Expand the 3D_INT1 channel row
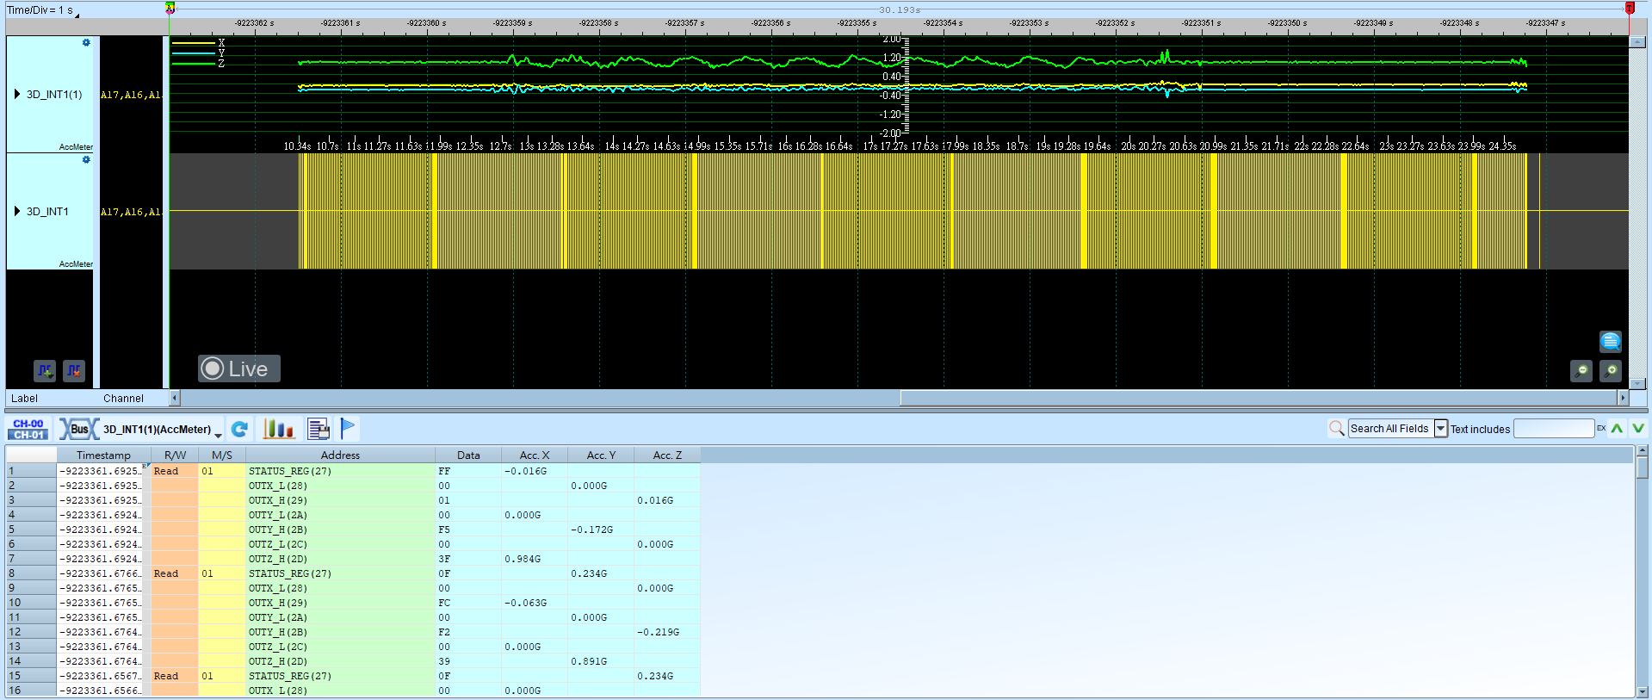This screenshot has width=1652, height=700. tap(17, 211)
